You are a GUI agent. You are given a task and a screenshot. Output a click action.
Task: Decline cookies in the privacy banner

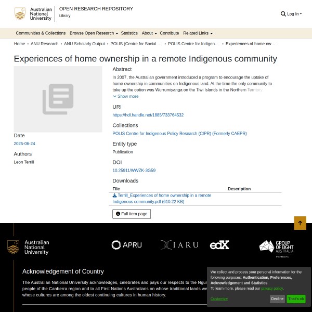(x=277, y=299)
